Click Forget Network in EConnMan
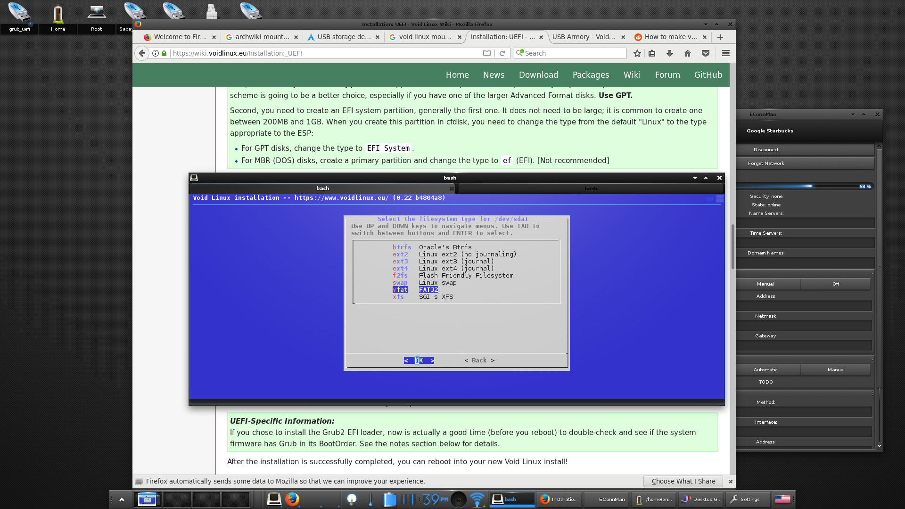The height and width of the screenshot is (509, 905). point(805,163)
